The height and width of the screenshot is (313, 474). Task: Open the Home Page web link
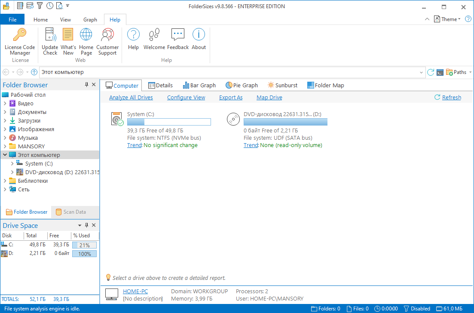[86, 42]
